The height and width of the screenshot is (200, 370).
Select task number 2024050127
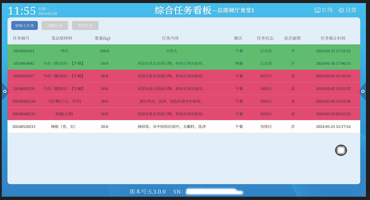[24, 76]
